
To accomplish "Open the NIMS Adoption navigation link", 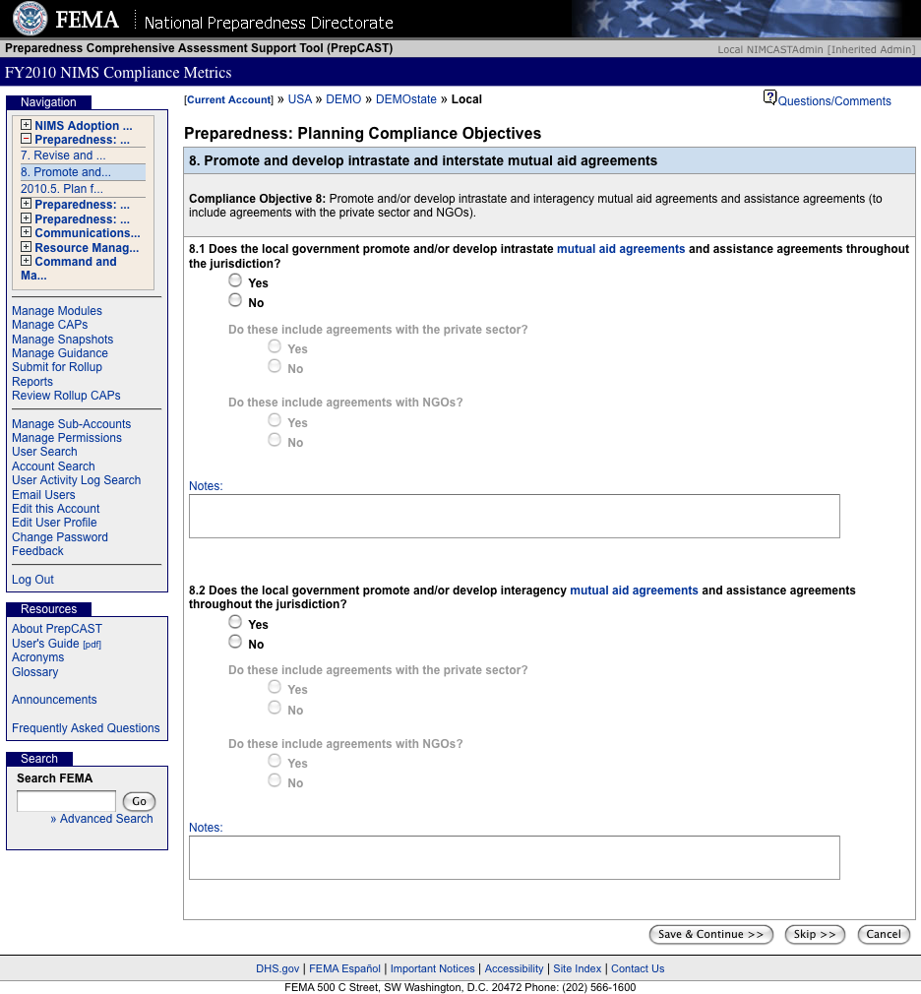I will 83,126.
